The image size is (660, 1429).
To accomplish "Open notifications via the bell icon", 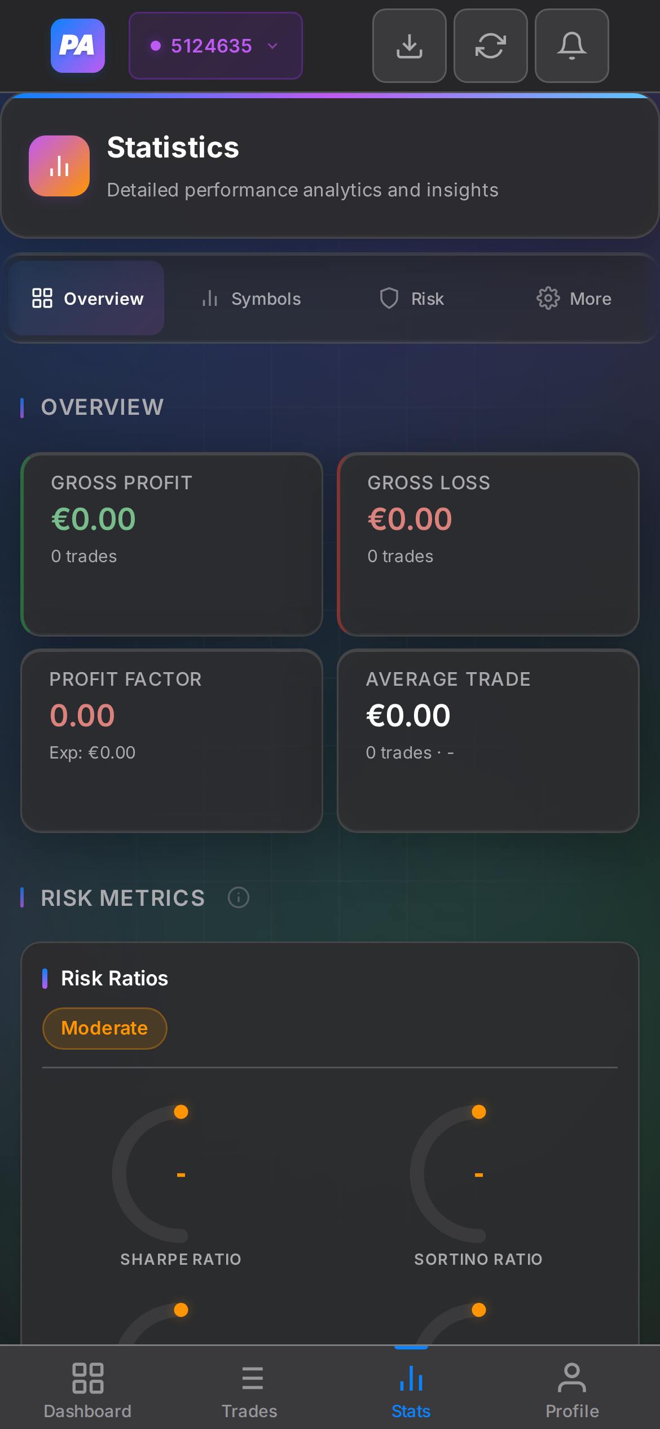I will (571, 46).
